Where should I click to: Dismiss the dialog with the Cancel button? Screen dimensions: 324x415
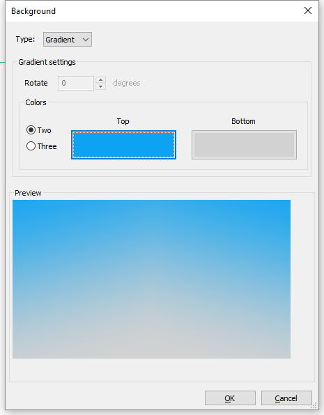(286, 398)
